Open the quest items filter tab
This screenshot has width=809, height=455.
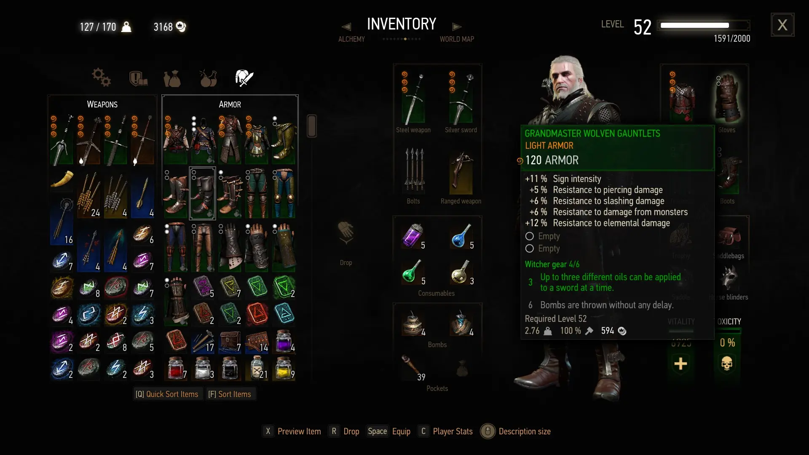[138, 78]
